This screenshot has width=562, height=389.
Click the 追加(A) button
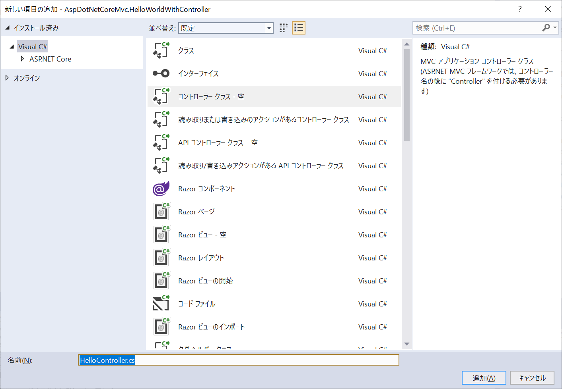[x=484, y=378]
